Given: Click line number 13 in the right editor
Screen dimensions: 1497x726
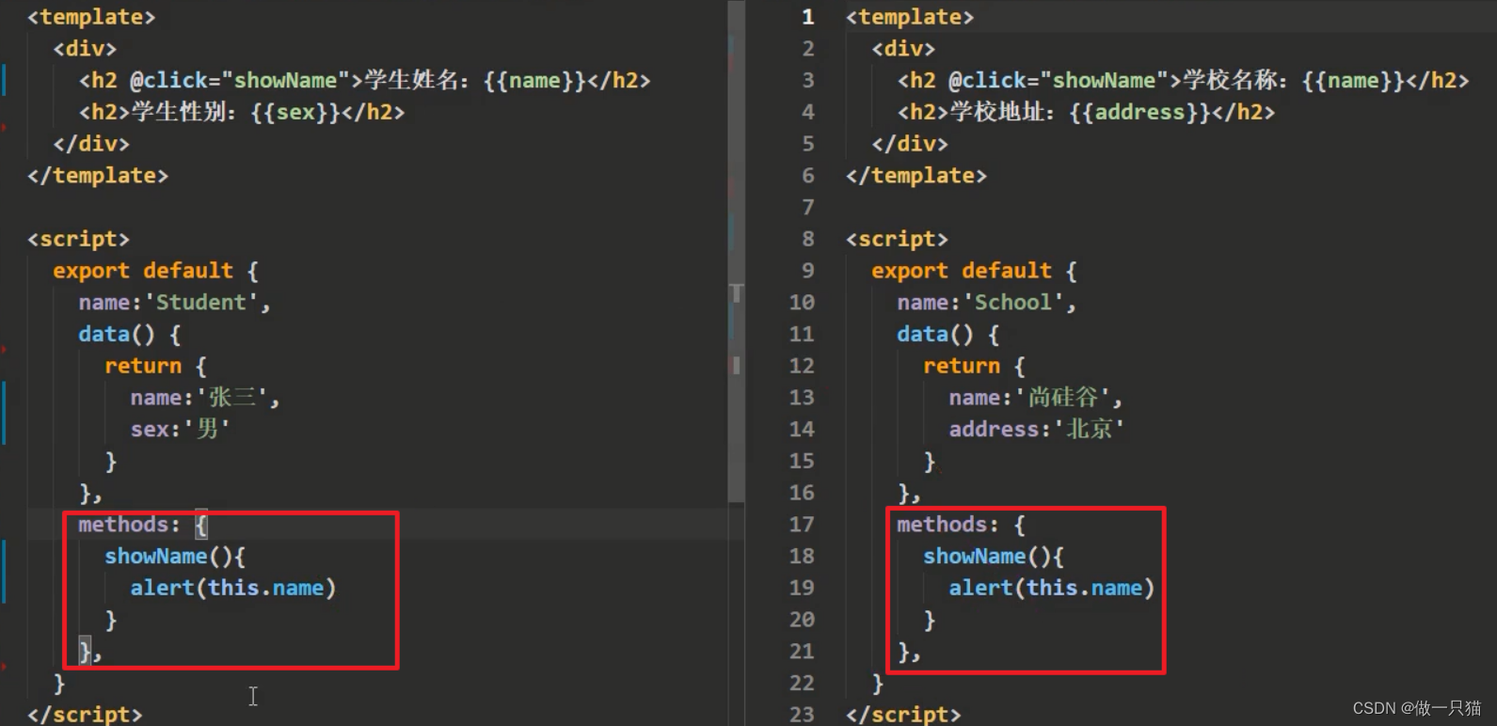Looking at the screenshot, I should (x=802, y=398).
